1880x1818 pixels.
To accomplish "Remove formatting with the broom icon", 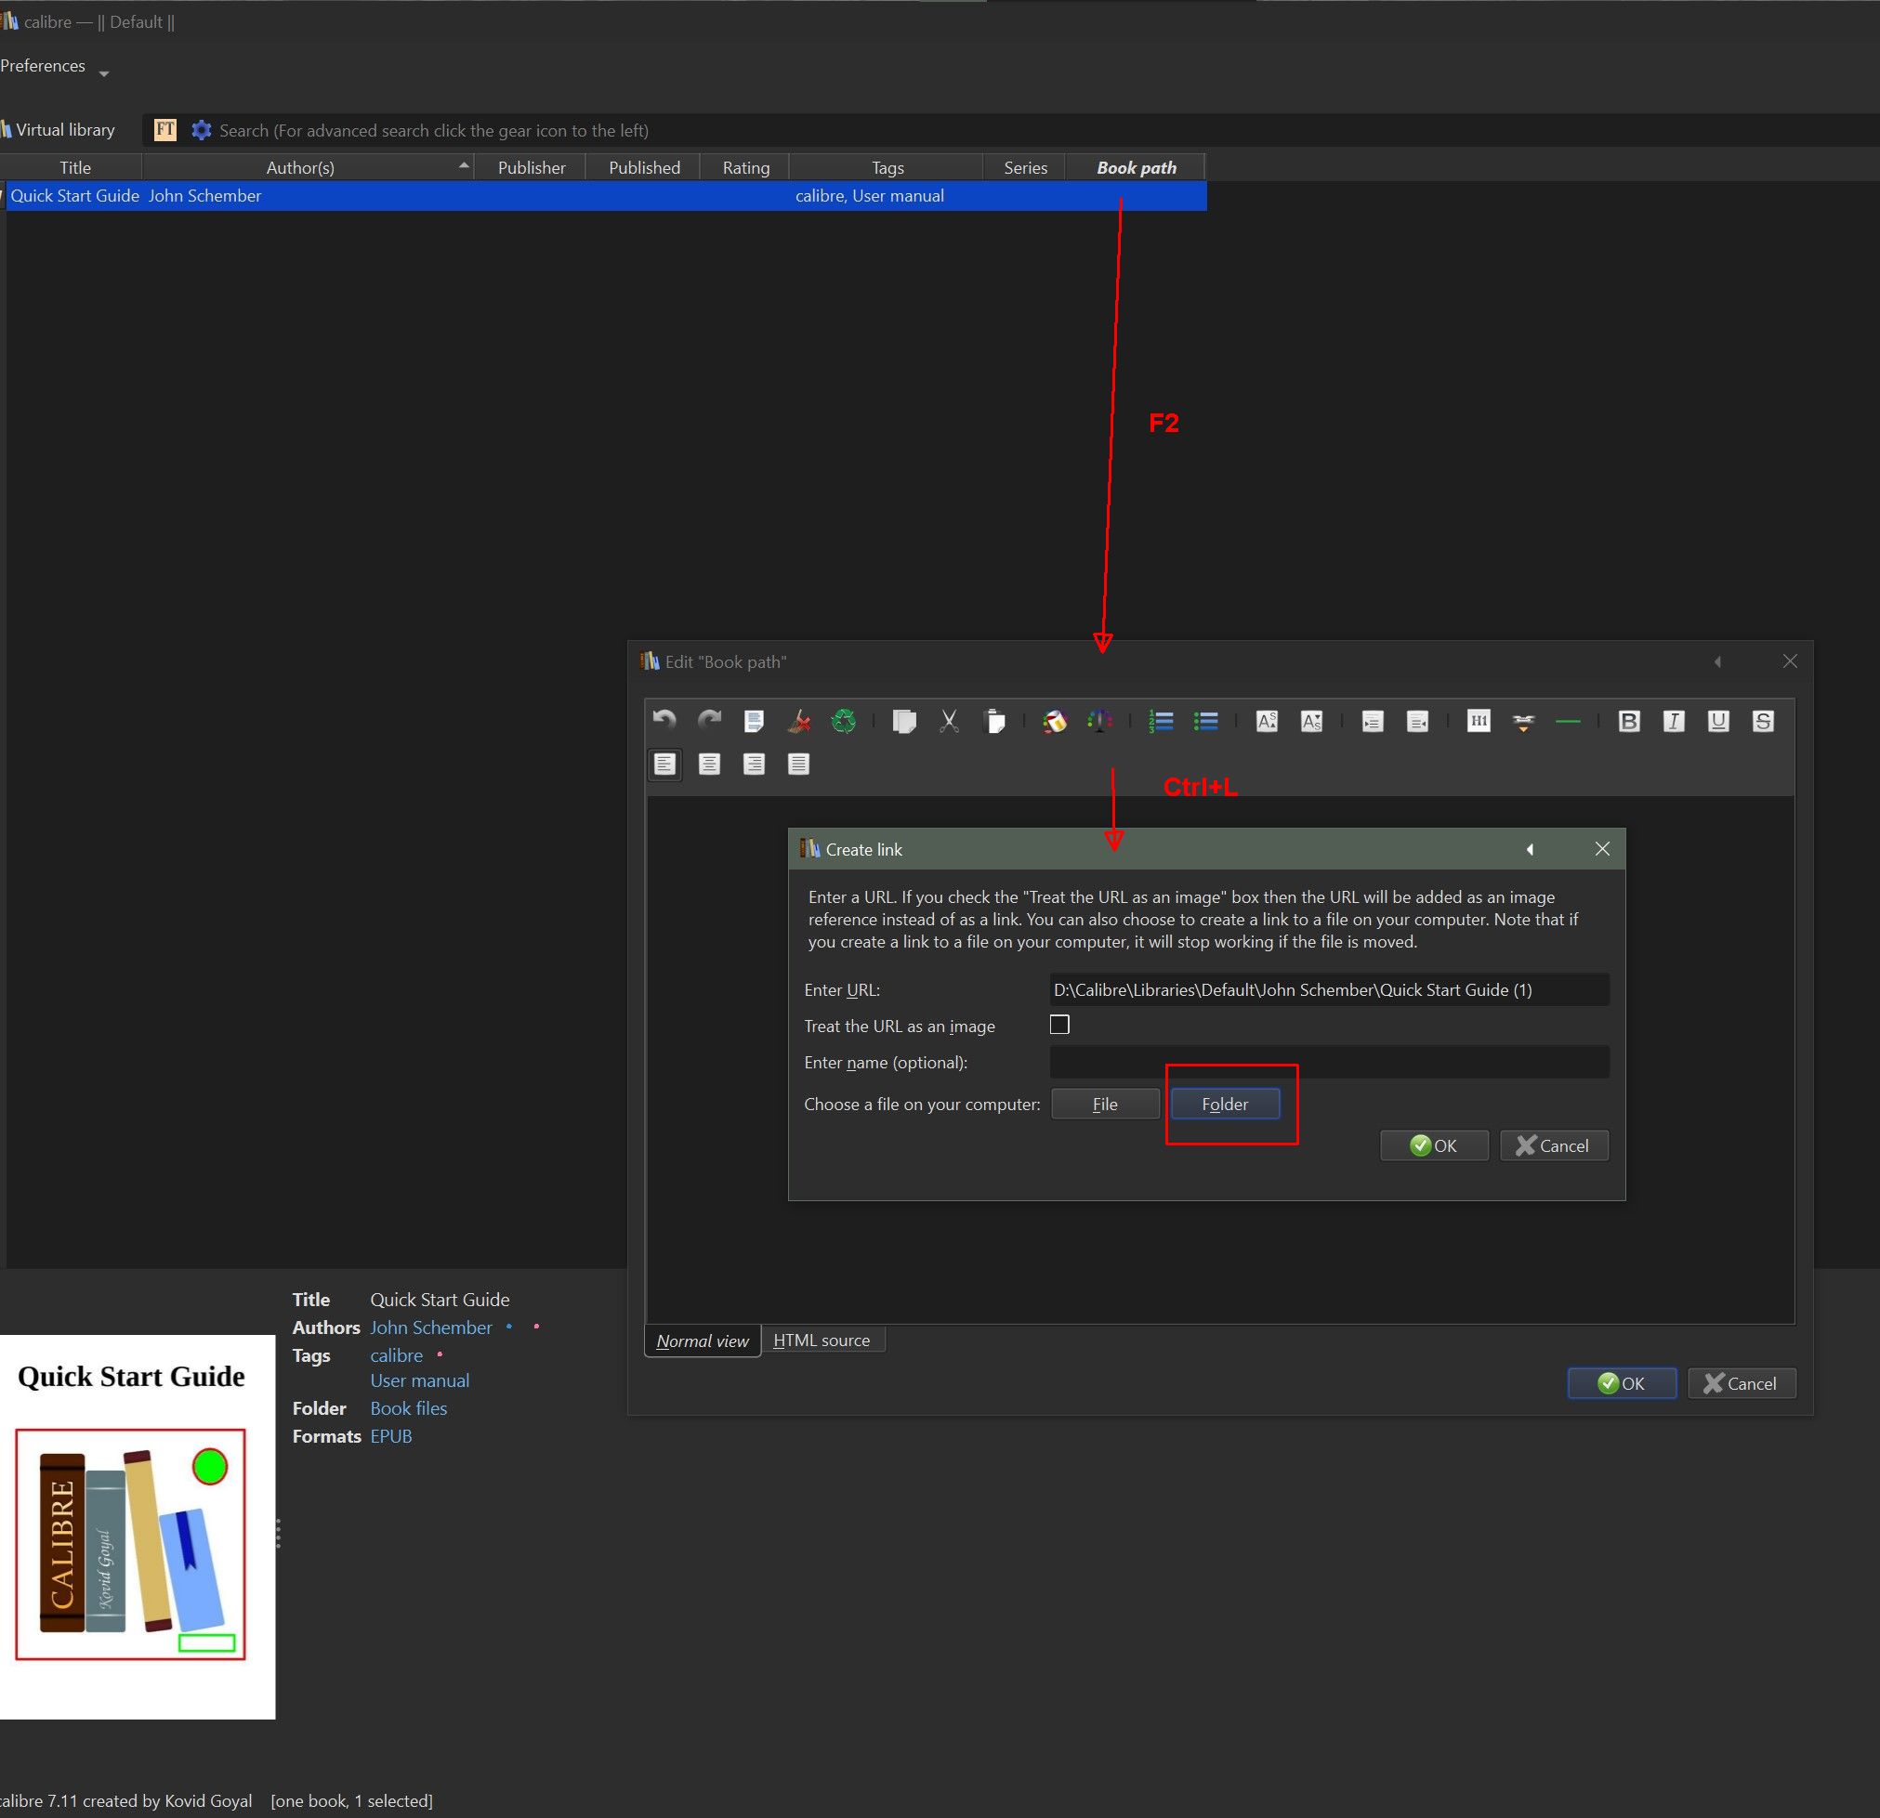I will [x=798, y=721].
